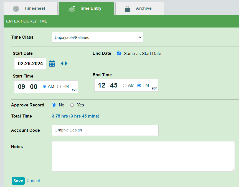Viewport: 239px width, 187px height.
Task: Click the stacked layers icon on Time Entry tab
Action: pos(72,8)
